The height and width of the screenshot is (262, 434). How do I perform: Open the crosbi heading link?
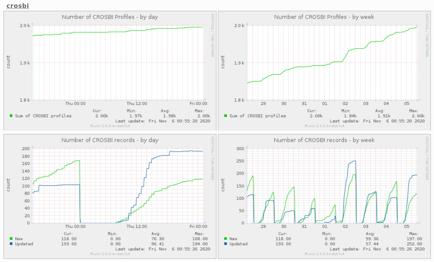tap(18, 5)
